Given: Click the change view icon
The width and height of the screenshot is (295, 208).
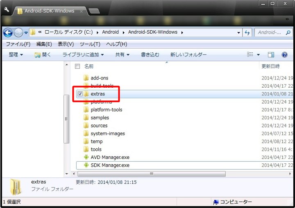Looking at the screenshot, I should coord(250,54).
